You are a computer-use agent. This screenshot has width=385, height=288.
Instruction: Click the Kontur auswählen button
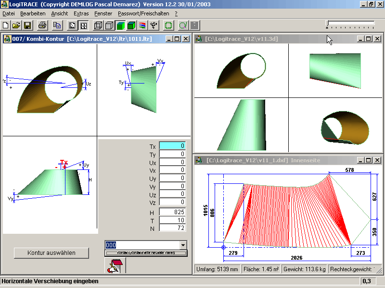click(51, 253)
